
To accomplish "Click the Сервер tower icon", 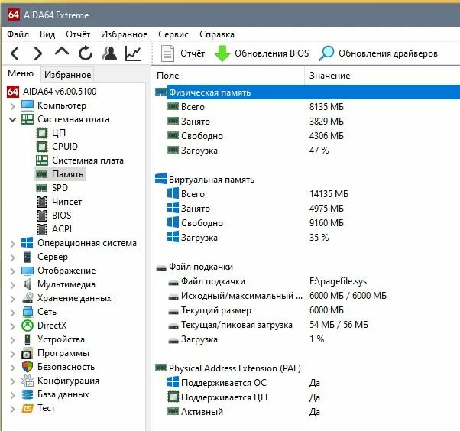I will 28,257.
